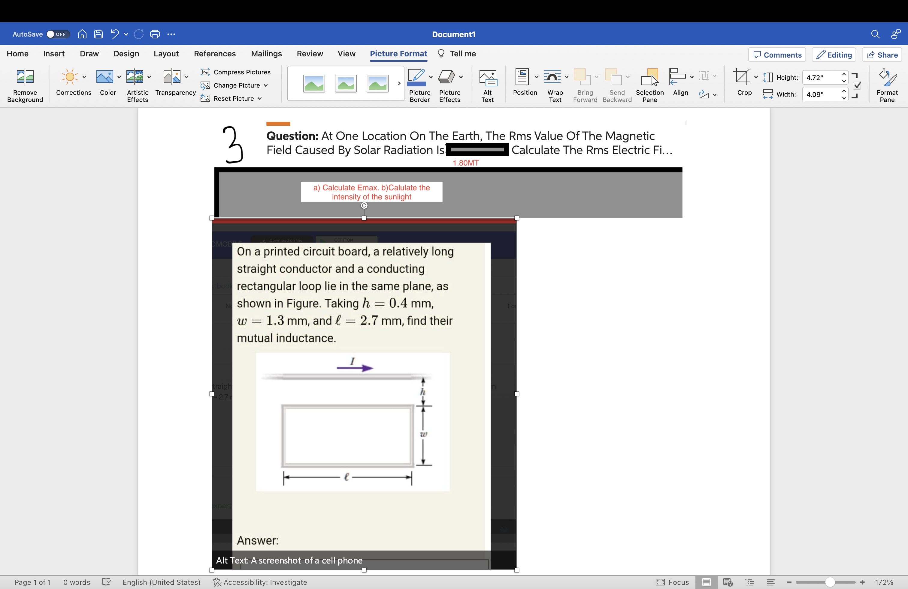Click the Print icon
Viewport: 908px width, 589px height.
click(155, 34)
